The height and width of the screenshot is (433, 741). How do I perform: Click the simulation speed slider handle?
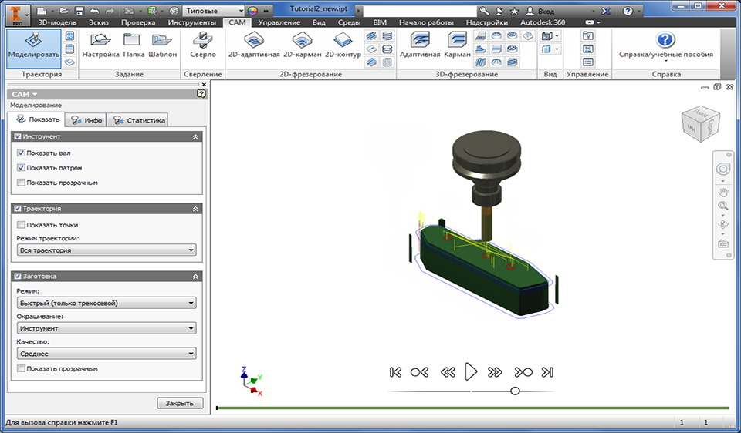[x=515, y=391]
